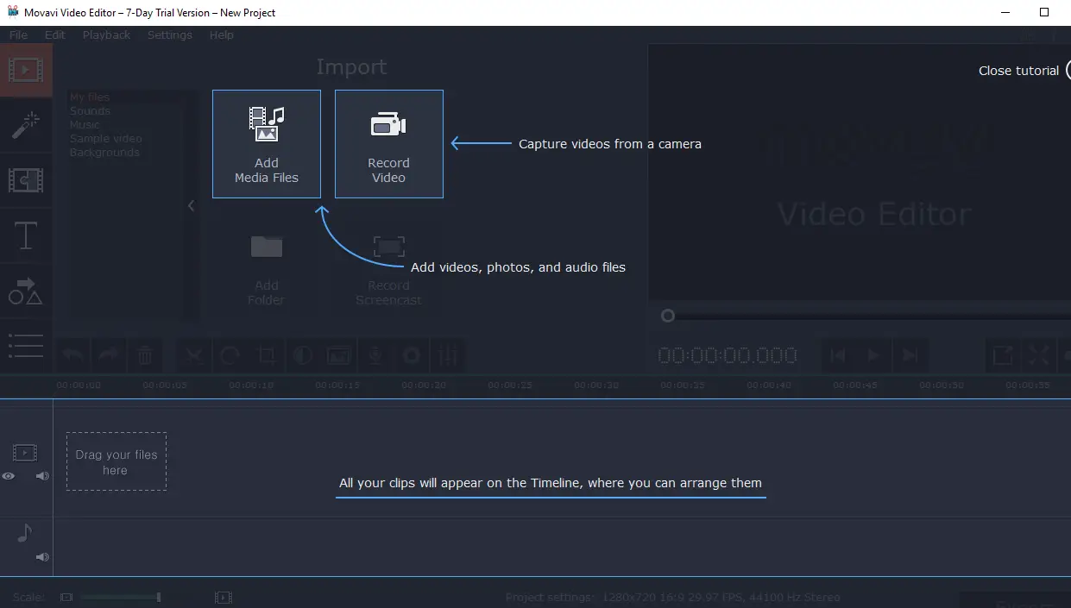Open the Color adjustments icon
Screen dimensions: 1071x608
[x=303, y=354]
